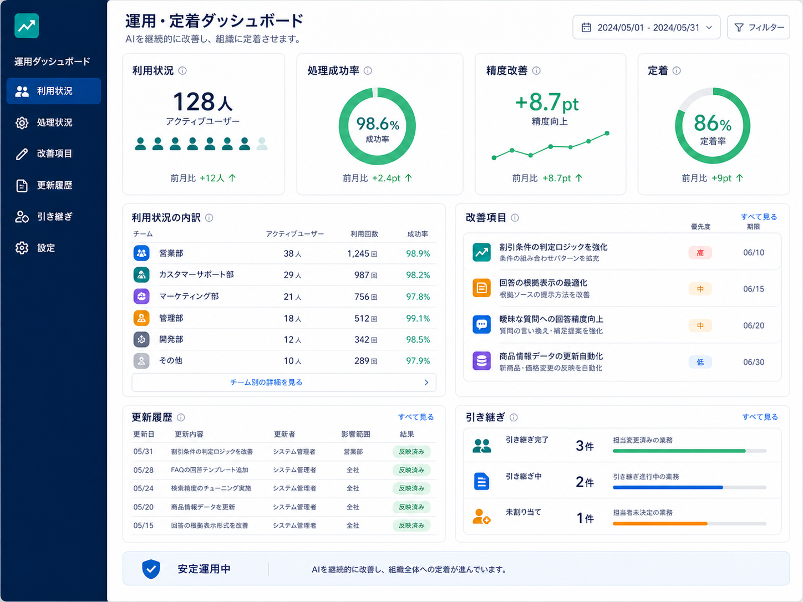Open 更新履歴 in the sidebar
Image resolution: width=803 pixels, height=602 pixels.
(x=54, y=185)
